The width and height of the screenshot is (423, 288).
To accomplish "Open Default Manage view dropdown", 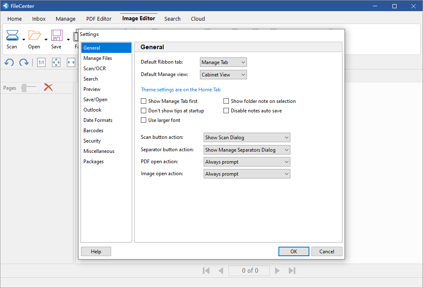I will (x=223, y=75).
